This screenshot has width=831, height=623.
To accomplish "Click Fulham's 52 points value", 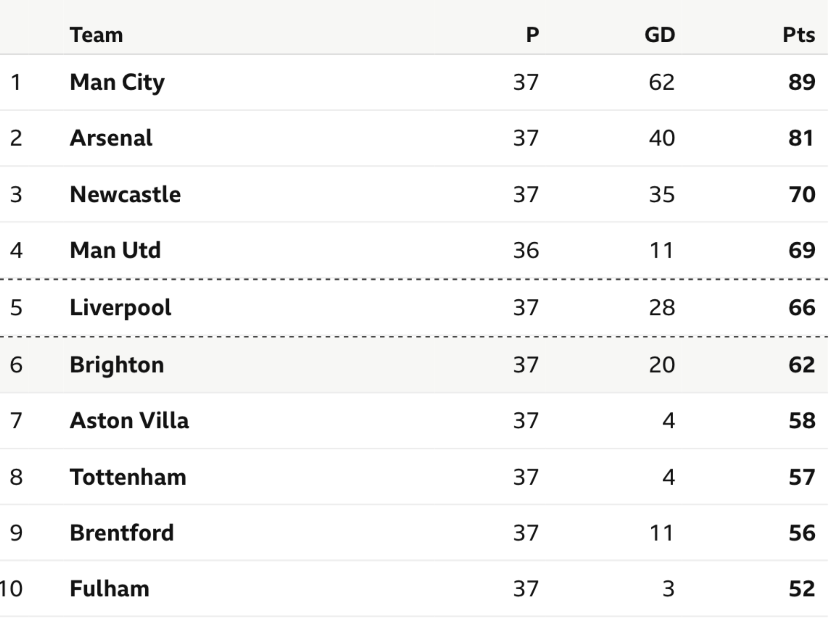I will coord(802,589).
